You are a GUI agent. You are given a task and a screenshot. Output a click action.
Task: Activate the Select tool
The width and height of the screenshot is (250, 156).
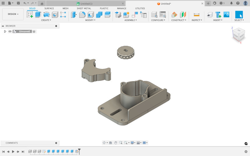[239, 15]
